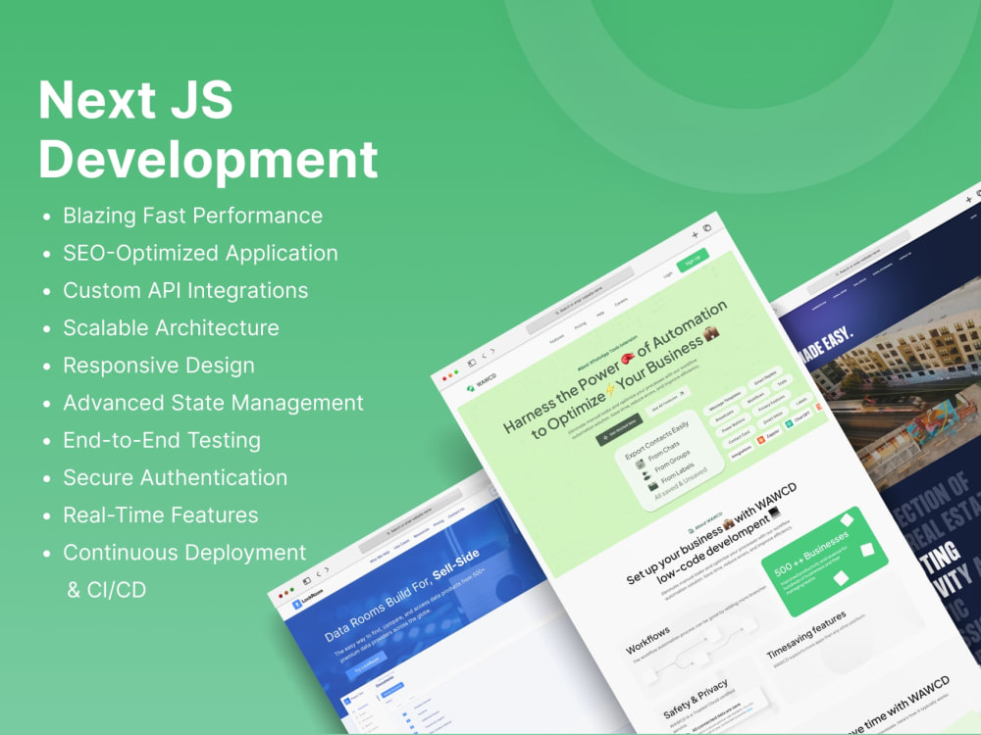Screen dimensions: 981x735
Task: Go back in the LockRoom browser window
Action: pos(318,573)
